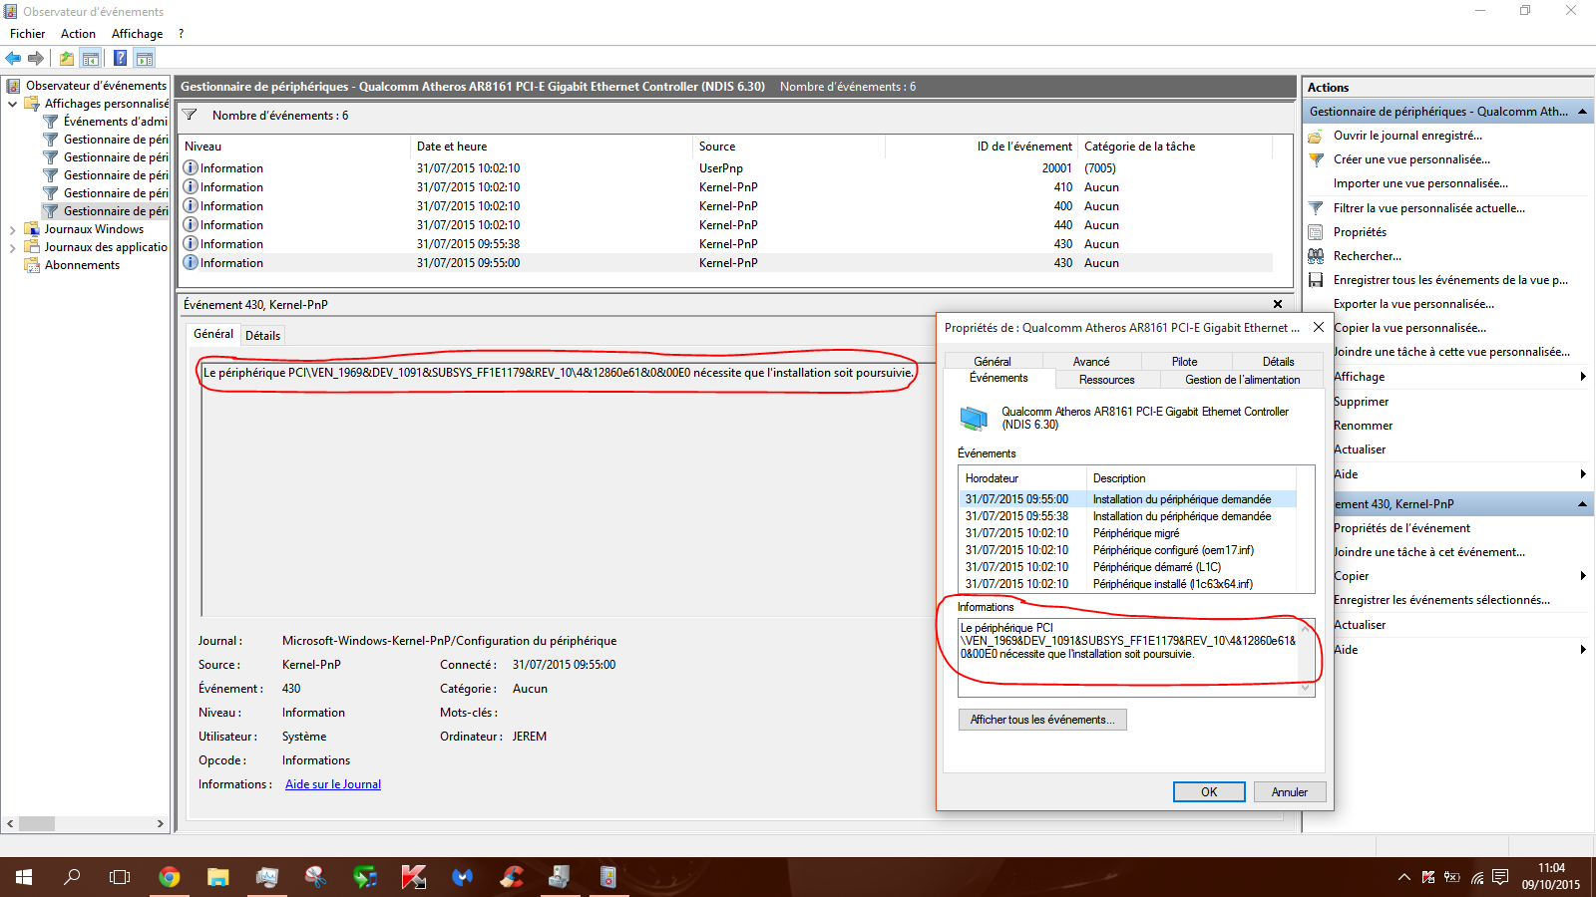
Task: Click the Up one level folder icon
Action: [67, 59]
